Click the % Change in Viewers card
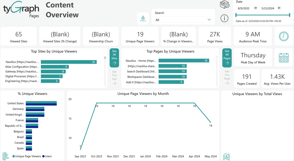294x161 pixels. point(178,36)
